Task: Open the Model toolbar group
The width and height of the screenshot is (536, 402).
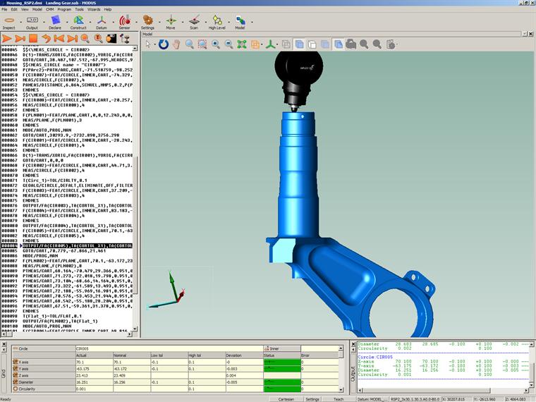Action: 240,23
